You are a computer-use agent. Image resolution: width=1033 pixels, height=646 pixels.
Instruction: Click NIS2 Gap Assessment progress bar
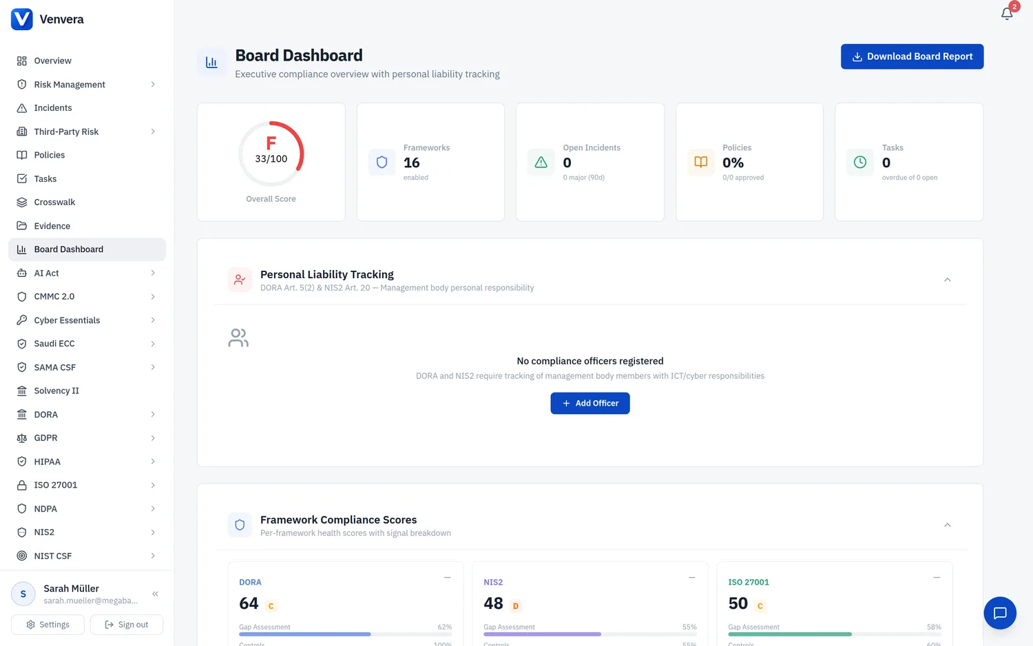point(590,634)
